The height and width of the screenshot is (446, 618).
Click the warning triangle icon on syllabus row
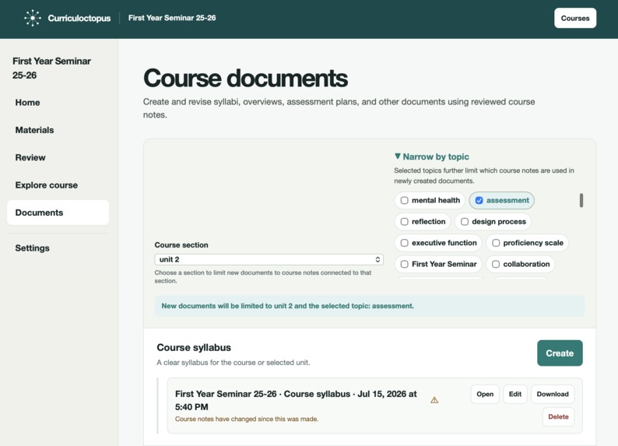[x=434, y=400]
